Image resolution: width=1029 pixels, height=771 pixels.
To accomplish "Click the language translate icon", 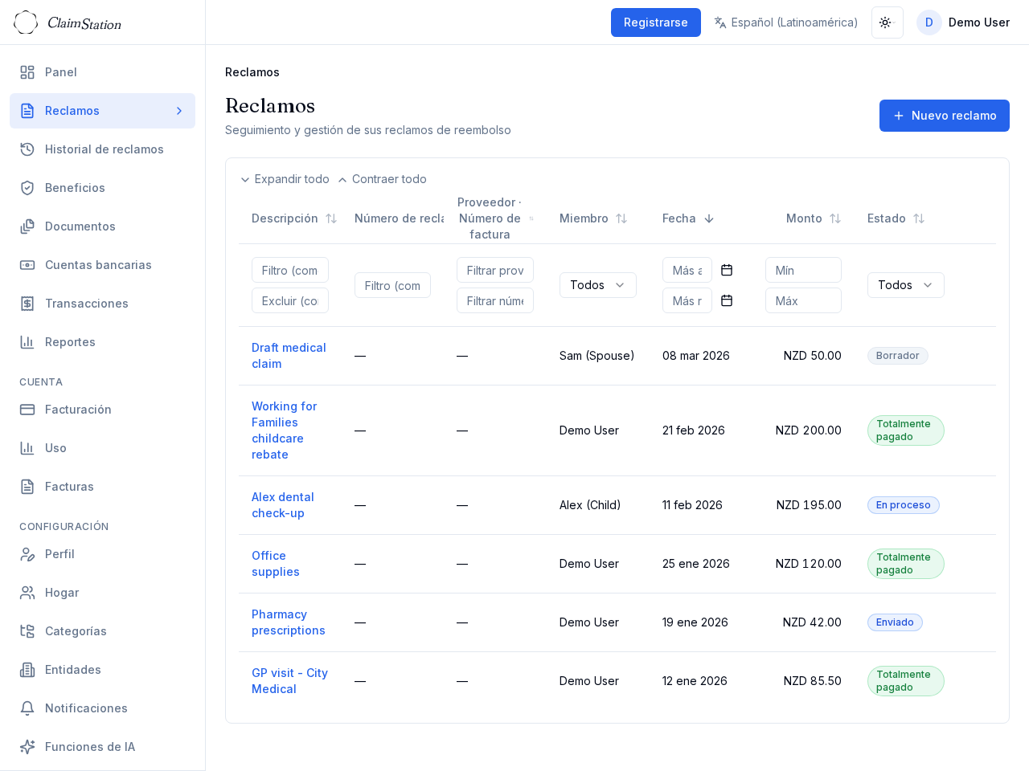I will [720, 22].
